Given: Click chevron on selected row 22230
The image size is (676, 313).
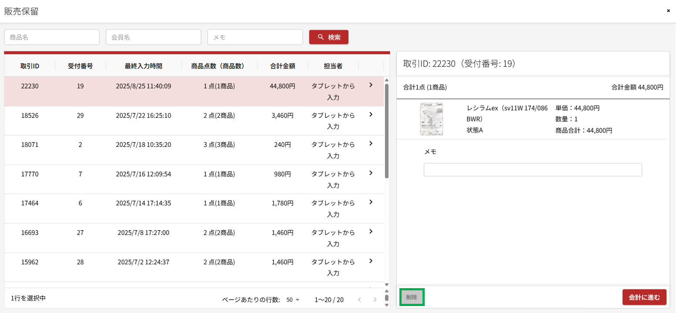Looking at the screenshot, I should (x=371, y=85).
